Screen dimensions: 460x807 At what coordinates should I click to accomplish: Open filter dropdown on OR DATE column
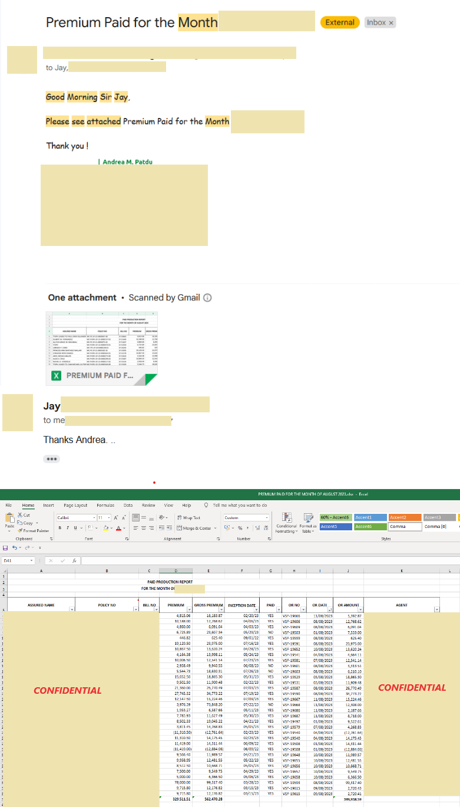[329, 610]
